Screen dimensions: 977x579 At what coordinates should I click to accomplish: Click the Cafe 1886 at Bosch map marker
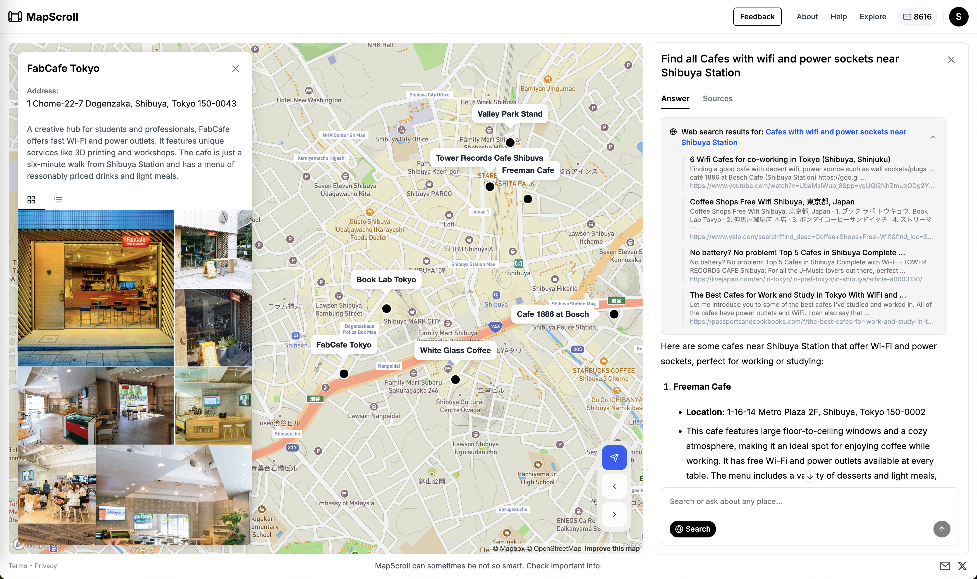(x=614, y=314)
